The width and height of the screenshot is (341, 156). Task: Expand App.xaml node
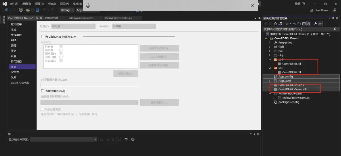coord(270,81)
